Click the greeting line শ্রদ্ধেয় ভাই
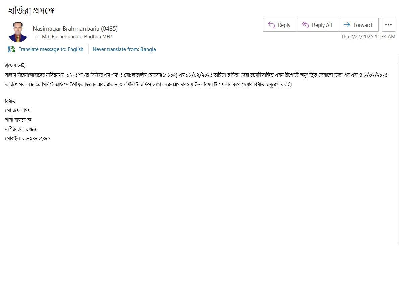Image resolution: width=399 pixels, height=304 pixels. [15, 65]
